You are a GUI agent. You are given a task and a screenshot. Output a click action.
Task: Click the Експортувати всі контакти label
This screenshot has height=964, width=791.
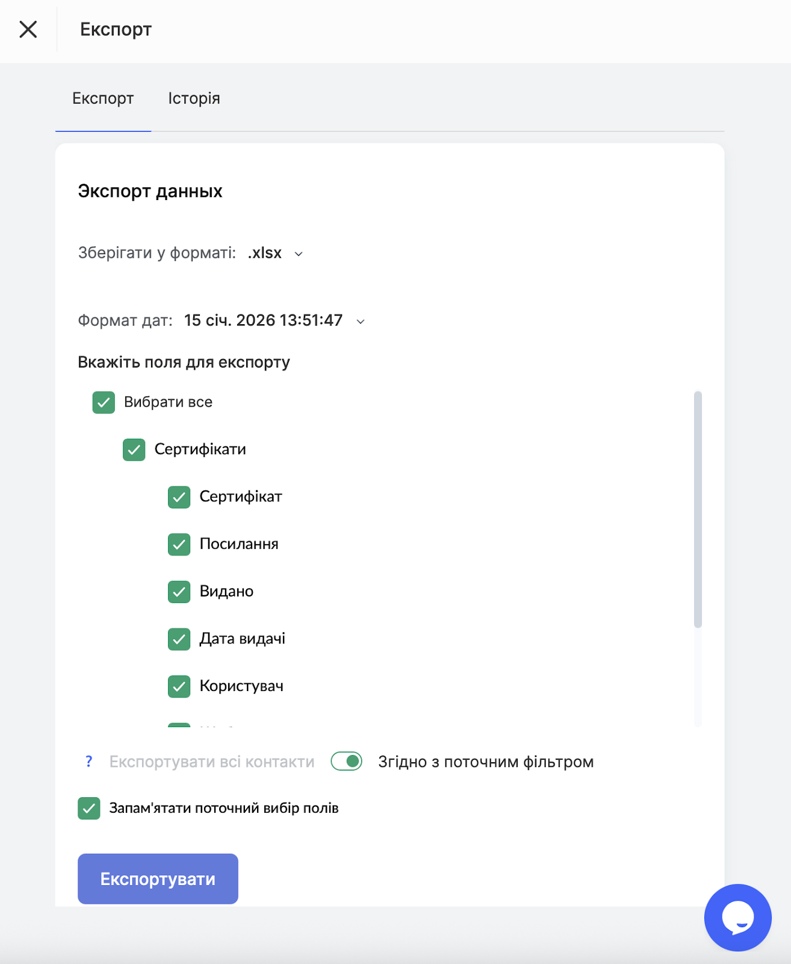[212, 762]
